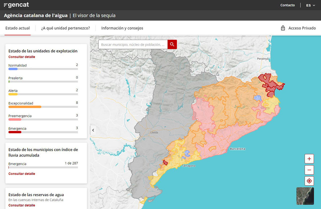This screenshot has height=209, width=321.
Task: Activate the geolocation crosshair icon
Action: [x=309, y=181]
